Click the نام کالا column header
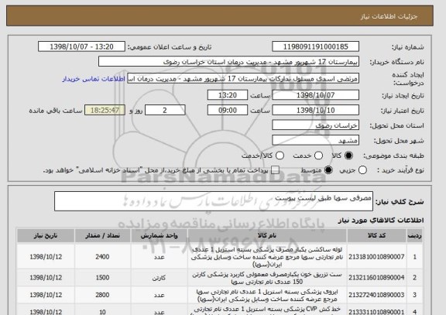The width and height of the screenshot is (446, 315). pos(267,236)
